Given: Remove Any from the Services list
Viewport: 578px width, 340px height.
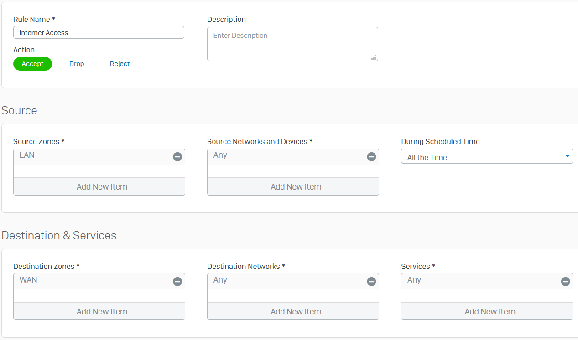Looking at the screenshot, I should pyautogui.click(x=565, y=281).
